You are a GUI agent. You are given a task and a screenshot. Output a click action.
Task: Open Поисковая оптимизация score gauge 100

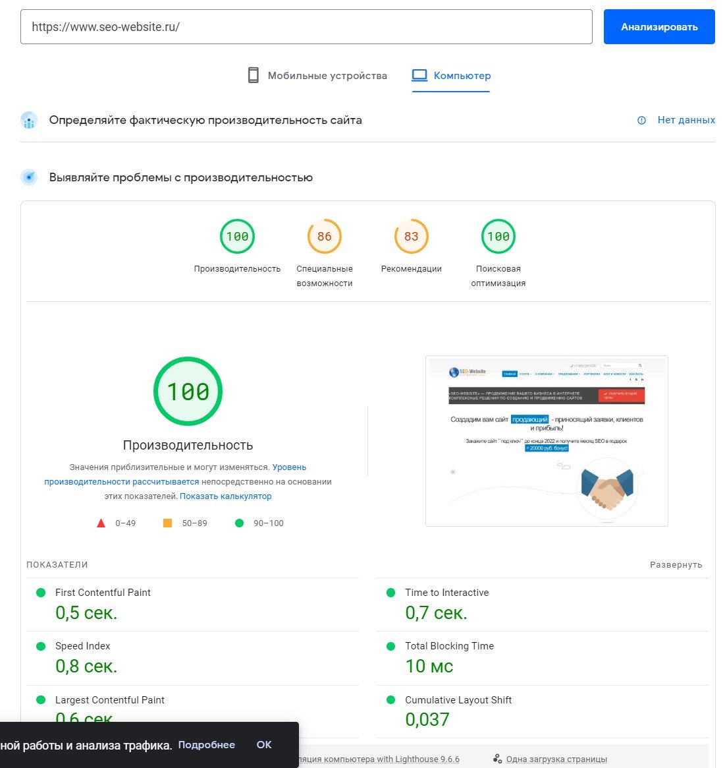click(x=498, y=236)
